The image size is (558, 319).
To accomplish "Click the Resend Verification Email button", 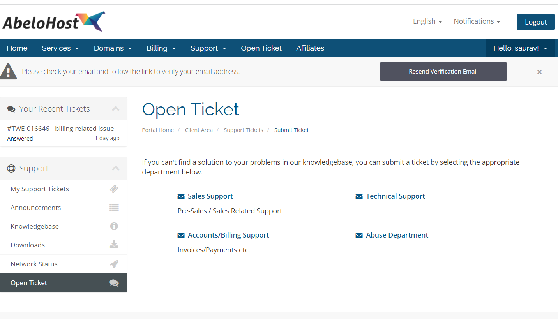I will pos(443,71).
